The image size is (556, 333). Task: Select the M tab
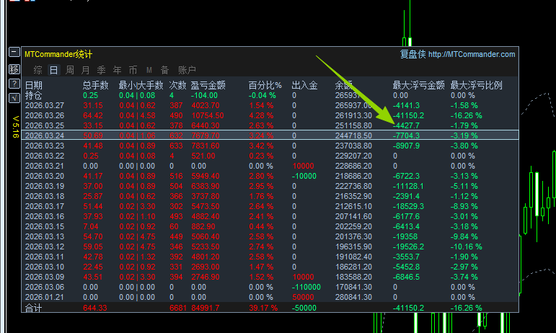click(149, 70)
